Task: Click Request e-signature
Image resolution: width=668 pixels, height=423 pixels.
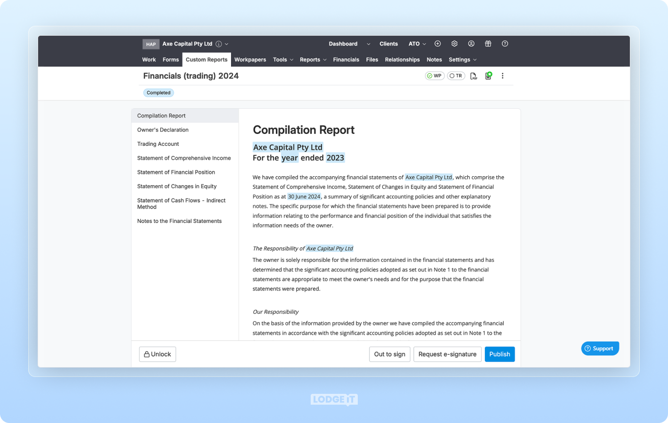Action: tap(447, 354)
